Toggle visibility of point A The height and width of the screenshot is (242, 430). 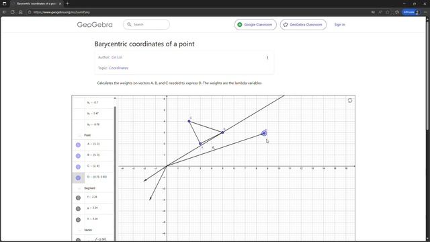[78, 145]
